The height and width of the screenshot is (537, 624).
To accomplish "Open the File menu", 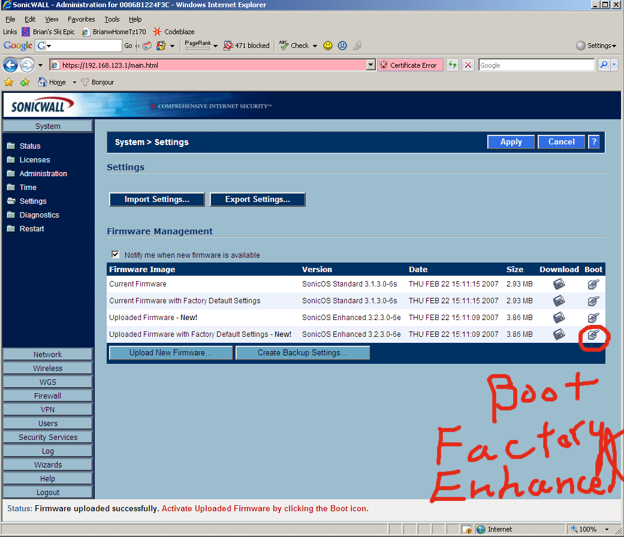I will pos(10,19).
